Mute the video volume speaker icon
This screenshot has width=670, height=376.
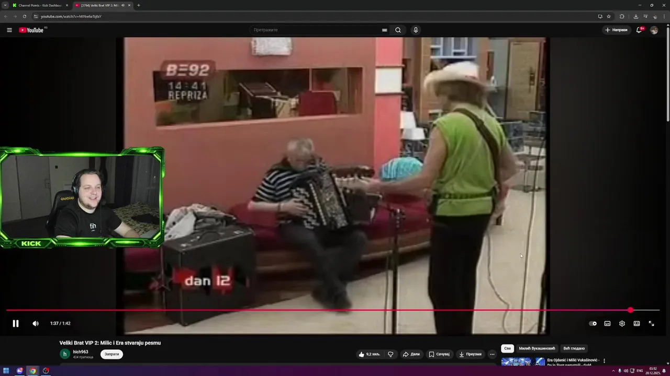click(x=36, y=323)
